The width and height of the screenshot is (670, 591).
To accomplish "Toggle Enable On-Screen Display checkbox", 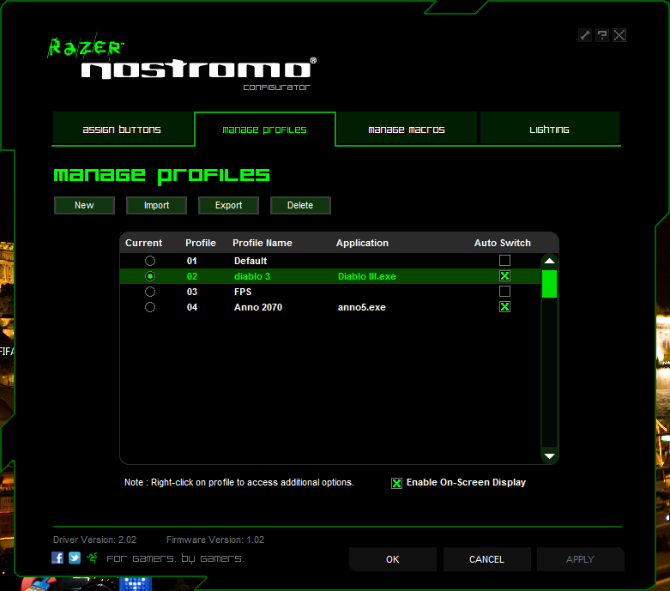I will pyautogui.click(x=396, y=483).
